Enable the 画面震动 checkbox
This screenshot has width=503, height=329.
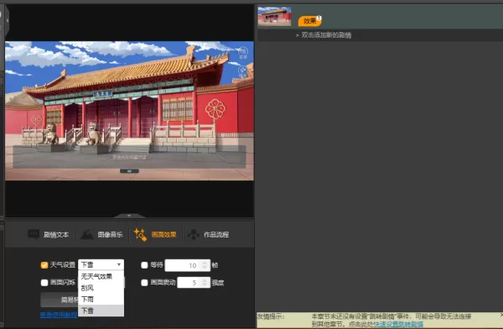click(144, 282)
